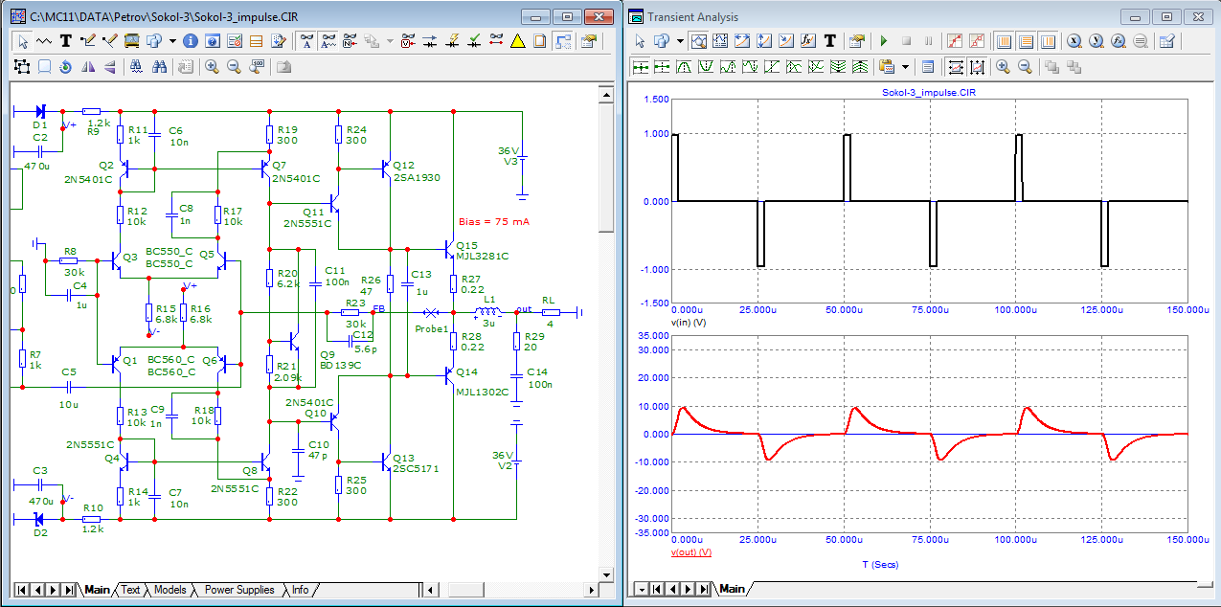
Task: Click the v(in) (V) plot label
Action: pos(690,323)
